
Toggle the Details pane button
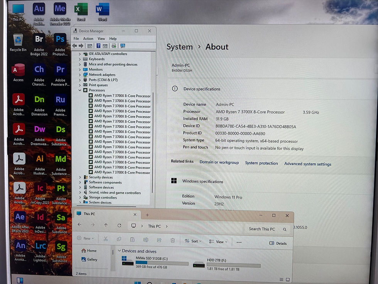point(278,243)
